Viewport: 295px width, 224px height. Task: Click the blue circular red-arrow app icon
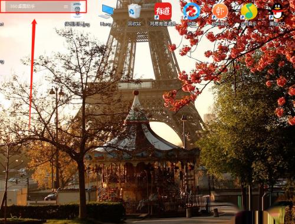click(191, 11)
